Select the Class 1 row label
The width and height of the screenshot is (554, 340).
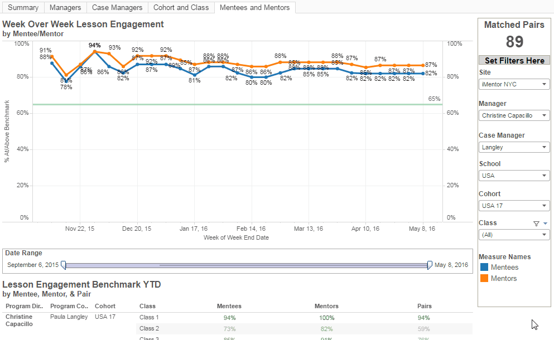[149, 317]
